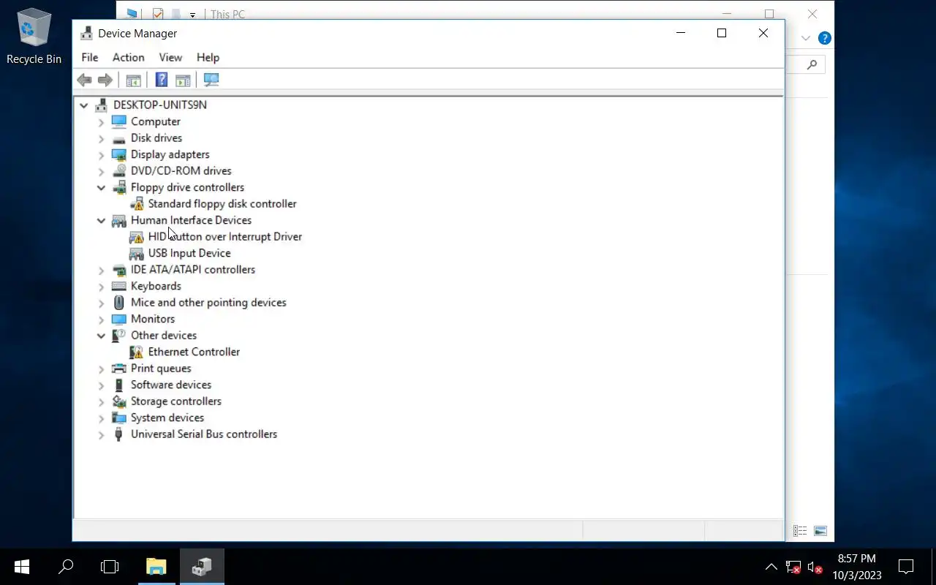The image size is (936, 585).
Task: Expand the Universal Serial Bus controllers category
Action: point(101,434)
